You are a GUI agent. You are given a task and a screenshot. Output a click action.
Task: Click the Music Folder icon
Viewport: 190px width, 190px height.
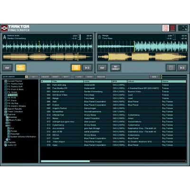point(7,120)
